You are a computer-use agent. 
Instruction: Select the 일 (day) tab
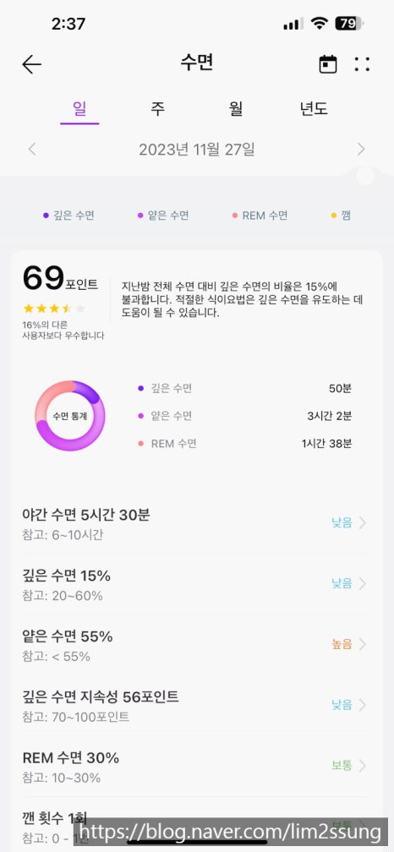(x=79, y=109)
